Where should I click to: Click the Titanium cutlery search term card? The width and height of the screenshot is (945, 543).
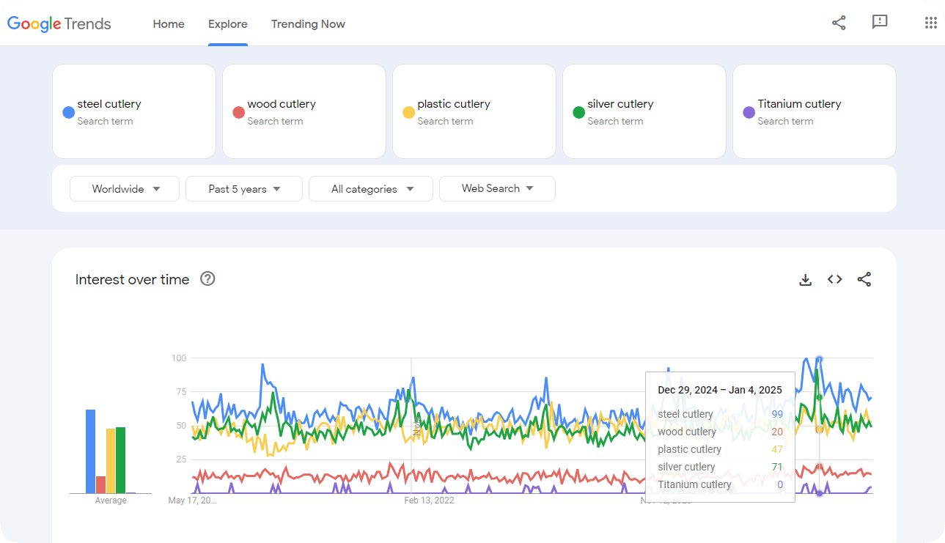[x=814, y=111]
